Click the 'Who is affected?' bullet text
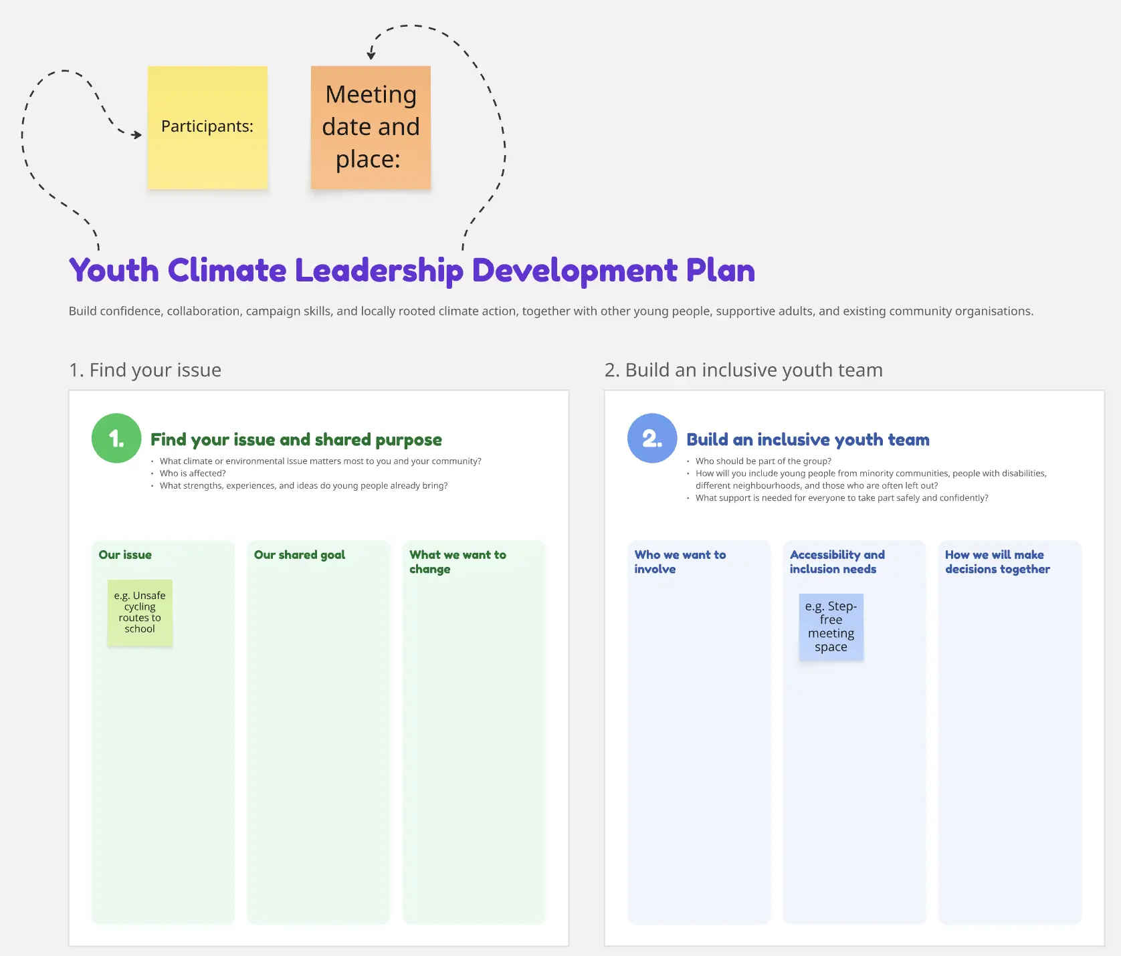Viewport: 1121px width, 956px height. click(x=193, y=473)
